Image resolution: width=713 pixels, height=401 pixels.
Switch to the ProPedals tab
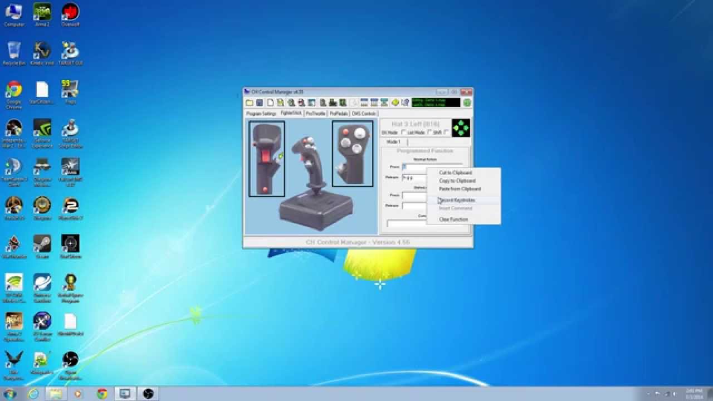coord(338,114)
